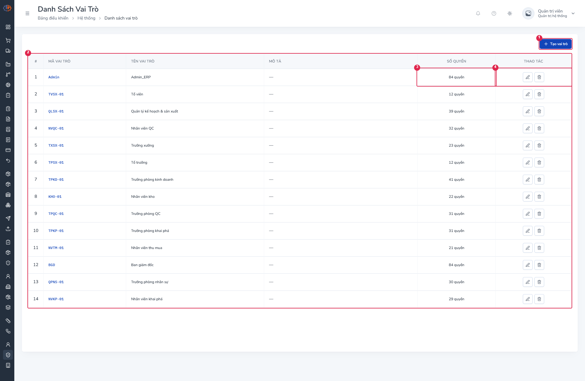Select the shield check roles icon
The width and height of the screenshot is (585, 381).
click(x=8, y=355)
